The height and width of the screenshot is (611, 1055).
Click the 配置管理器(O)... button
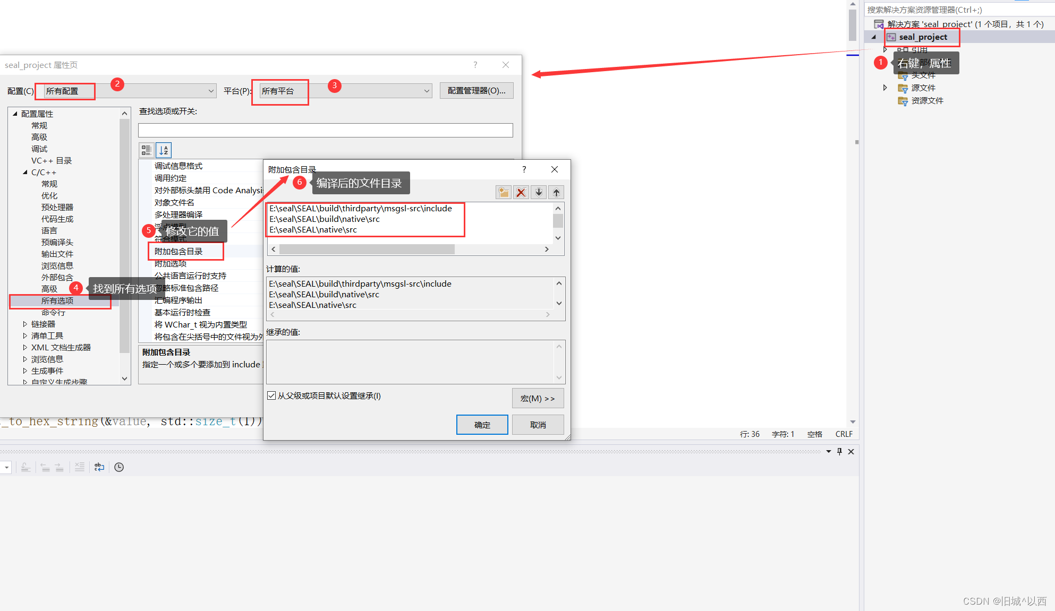[477, 91]
